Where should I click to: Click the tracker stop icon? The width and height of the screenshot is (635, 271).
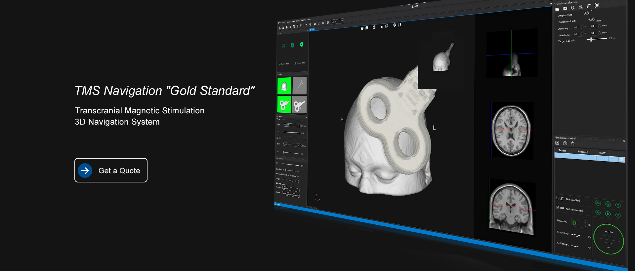[x=302, y=44]
